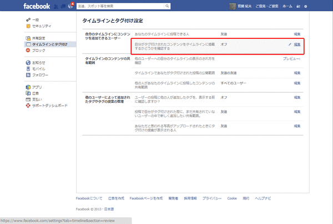Open モバイル via its phone icon
333x224 pixels.
28,69
